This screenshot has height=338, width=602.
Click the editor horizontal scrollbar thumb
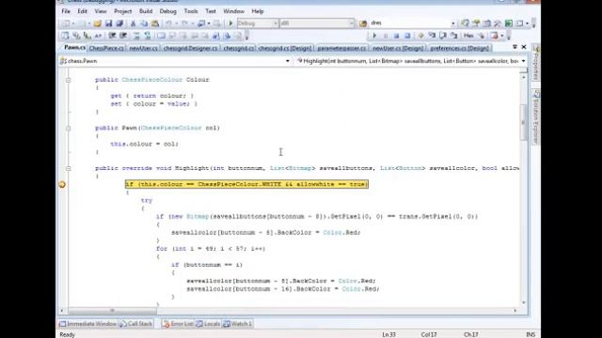click(x=113, y=311)
